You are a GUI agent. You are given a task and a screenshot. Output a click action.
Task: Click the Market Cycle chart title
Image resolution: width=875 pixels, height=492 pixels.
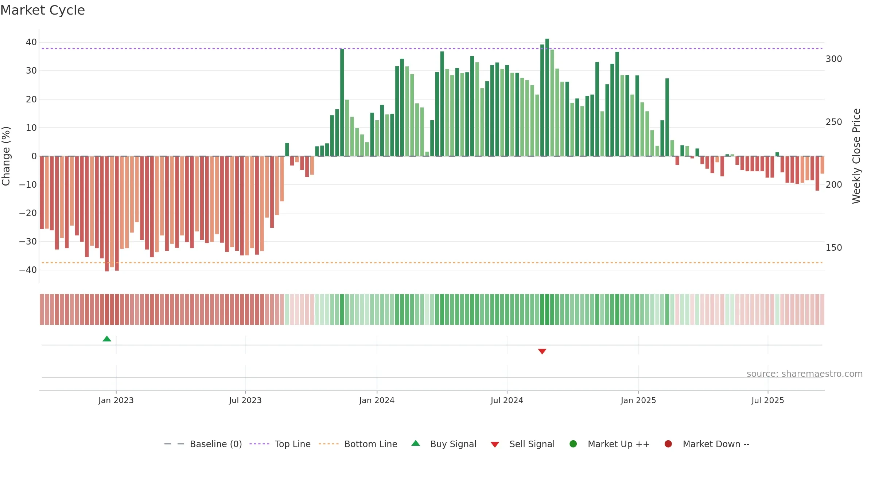[x=43, y=10]
